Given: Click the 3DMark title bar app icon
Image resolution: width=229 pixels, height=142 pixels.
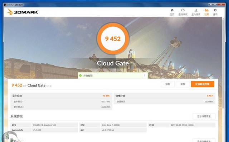Looking at the screenshot, I should click(x=5, y=5).
